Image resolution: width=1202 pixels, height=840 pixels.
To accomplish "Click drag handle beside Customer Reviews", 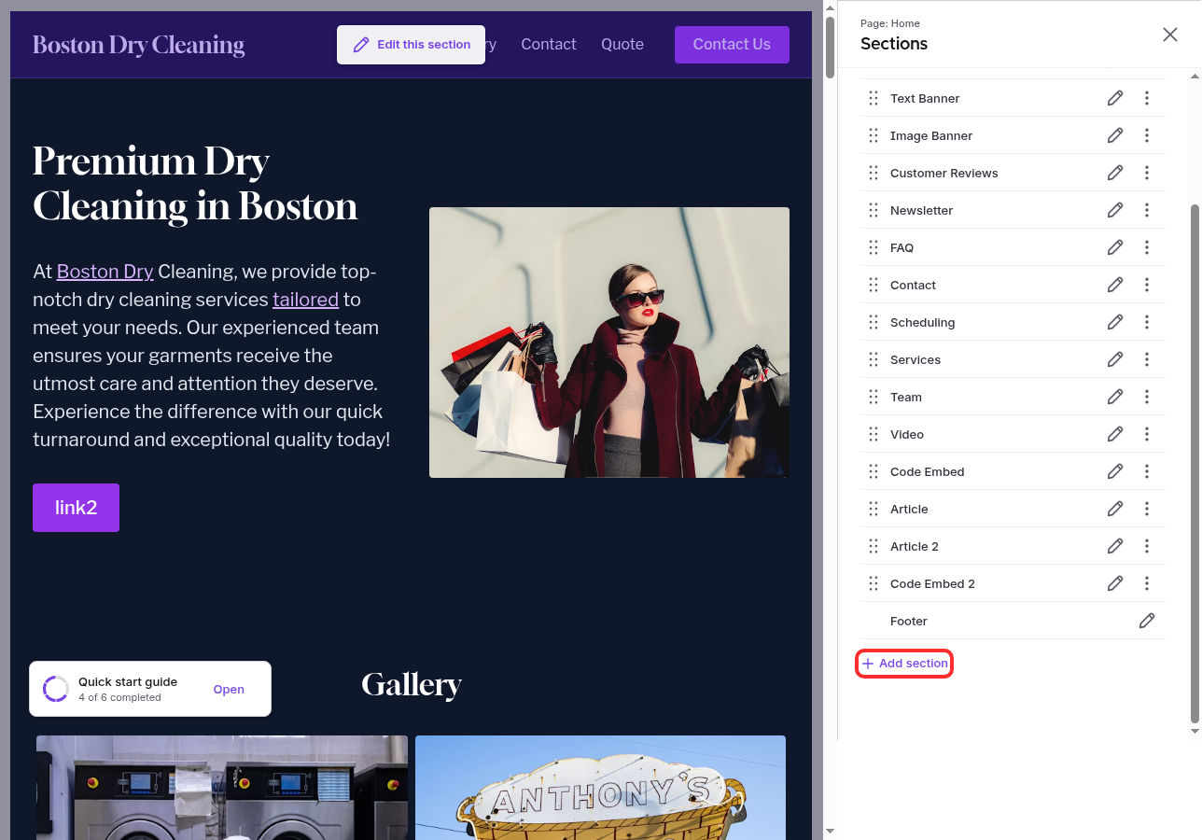I will pos(874,173).
